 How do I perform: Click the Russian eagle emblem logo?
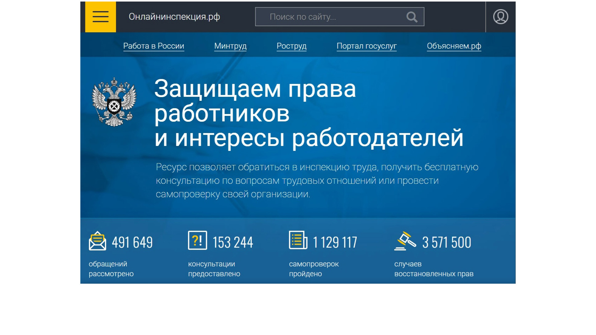pos(114,102)
